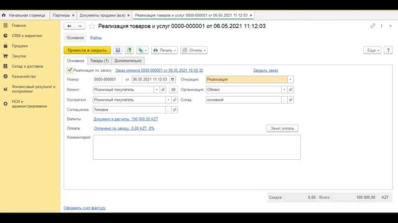Click the Зачет оплаты button

(282, 128)
